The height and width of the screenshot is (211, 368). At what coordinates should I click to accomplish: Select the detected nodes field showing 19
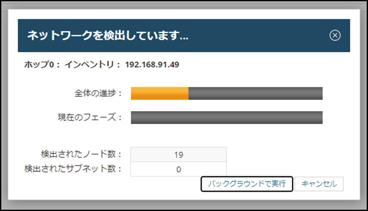(x=178, y=154)
